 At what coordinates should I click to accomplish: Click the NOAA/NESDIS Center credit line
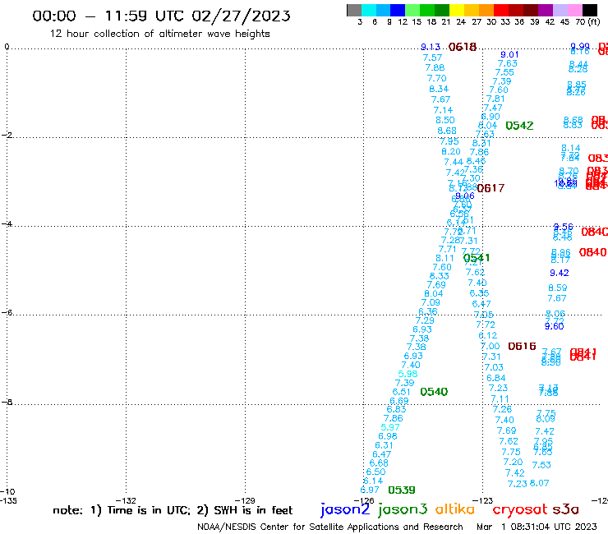point(330,527)
